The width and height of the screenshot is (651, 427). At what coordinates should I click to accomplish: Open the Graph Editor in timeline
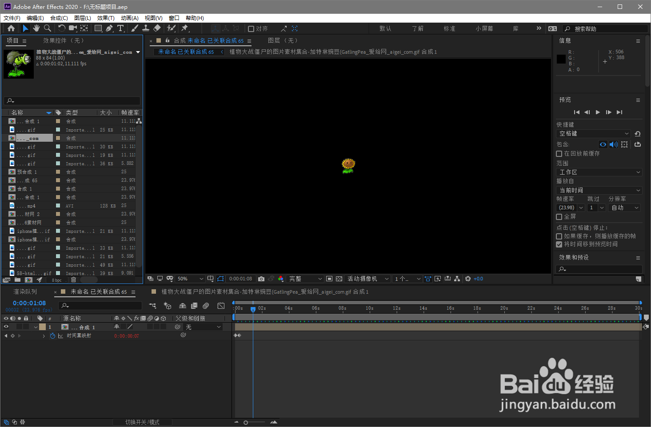point(221,306)
